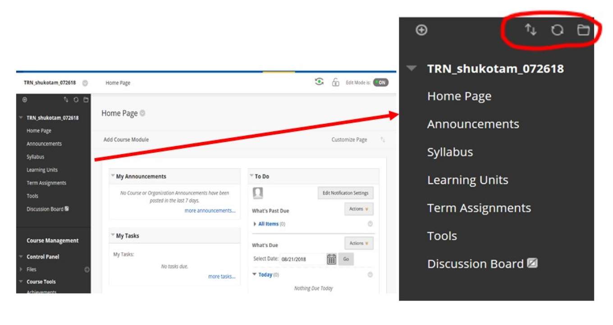The height and width of the screenshot is (325, 613).
Task: Click the circle icon next to Files
Action: pos(87,270)
